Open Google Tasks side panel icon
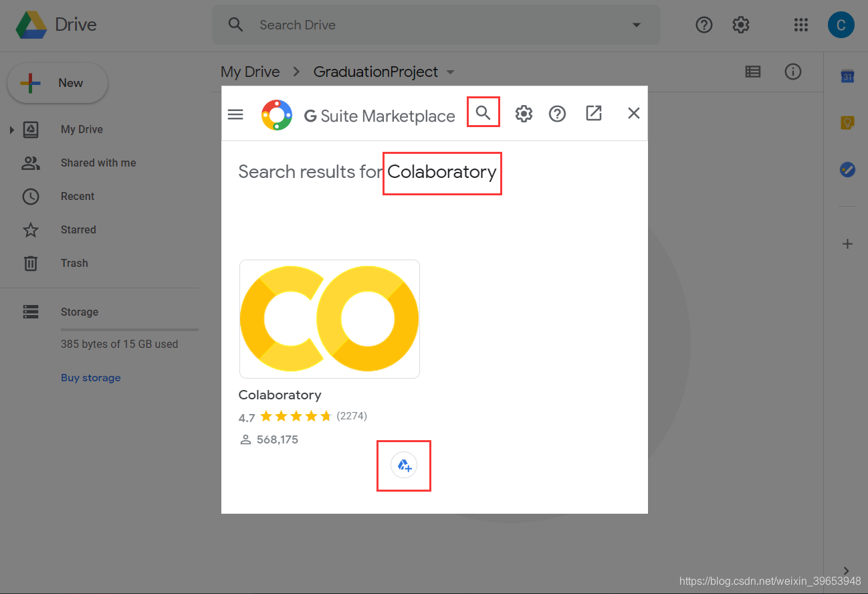This screenshot has height=594, width=868. point(847,170)
